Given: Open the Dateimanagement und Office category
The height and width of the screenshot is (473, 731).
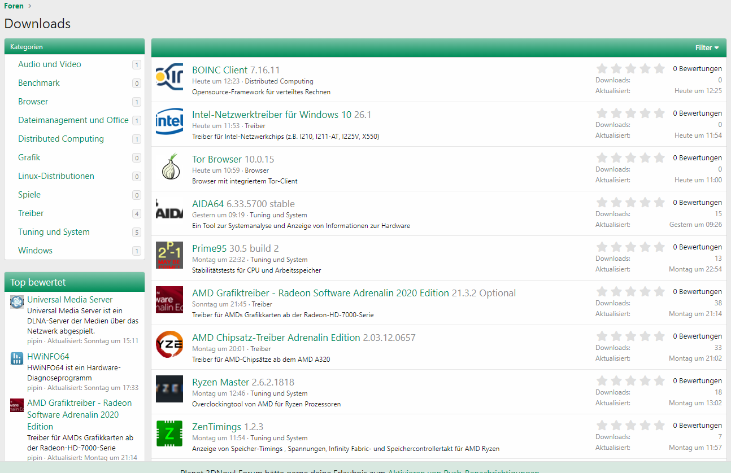Looking at the screenshot, I should (73, 120).
